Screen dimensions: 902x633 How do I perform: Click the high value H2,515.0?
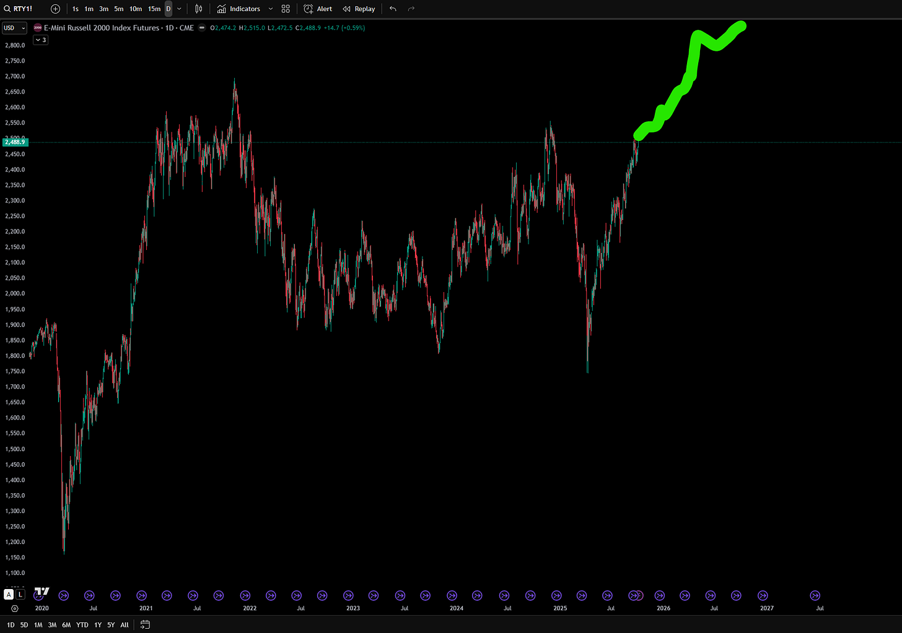[x=252, y=28]
